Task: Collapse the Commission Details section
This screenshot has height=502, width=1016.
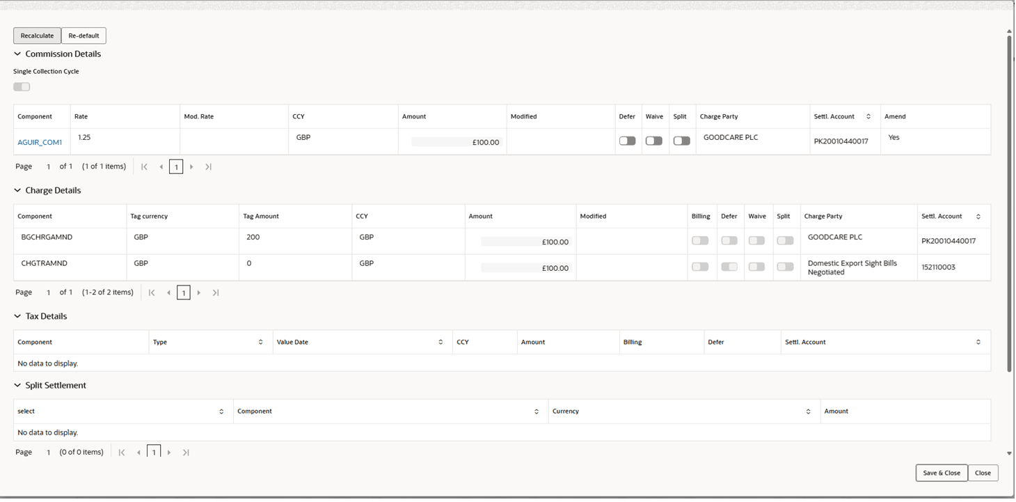Action: point(17,54)
